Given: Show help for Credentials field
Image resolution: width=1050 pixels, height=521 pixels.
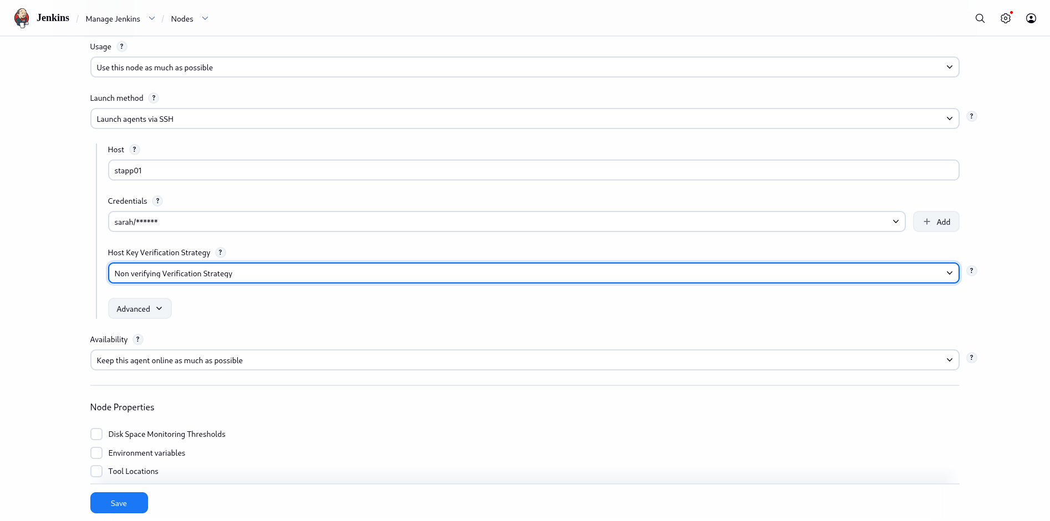Looking at the screenshot, I should [x=158, y=201].
